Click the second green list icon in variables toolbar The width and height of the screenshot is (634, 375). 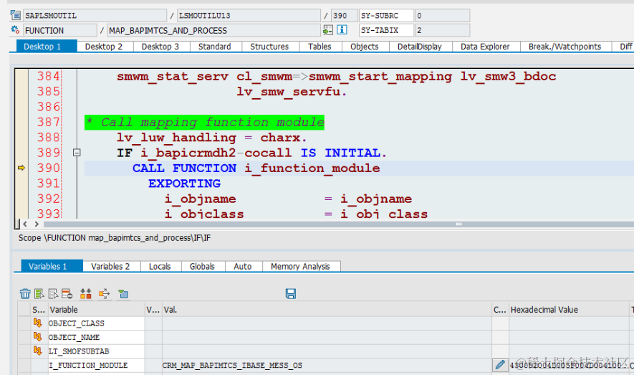coord(39,294)
